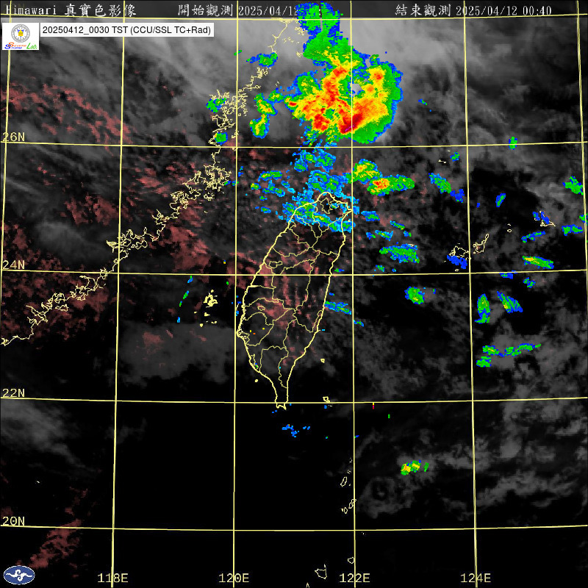Click the blue weather agency oval logo

coord(19,575)
